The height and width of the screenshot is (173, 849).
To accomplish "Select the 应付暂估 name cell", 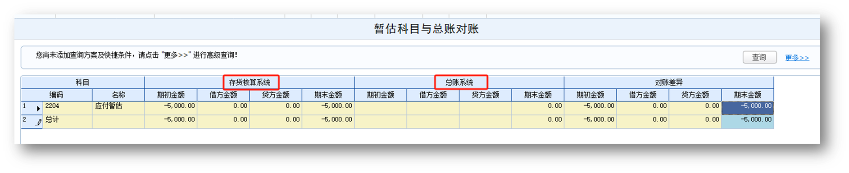I will [118, 108].
